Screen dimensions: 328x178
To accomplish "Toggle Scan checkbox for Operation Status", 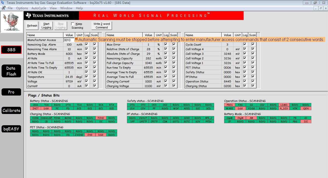I will 253,81.
